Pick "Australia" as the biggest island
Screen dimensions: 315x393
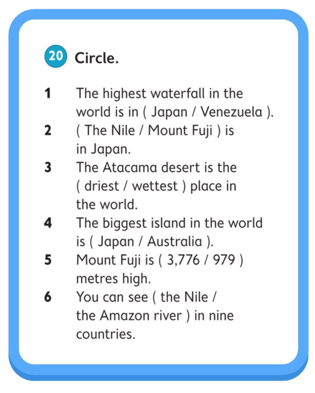click(x=176, y=241)
